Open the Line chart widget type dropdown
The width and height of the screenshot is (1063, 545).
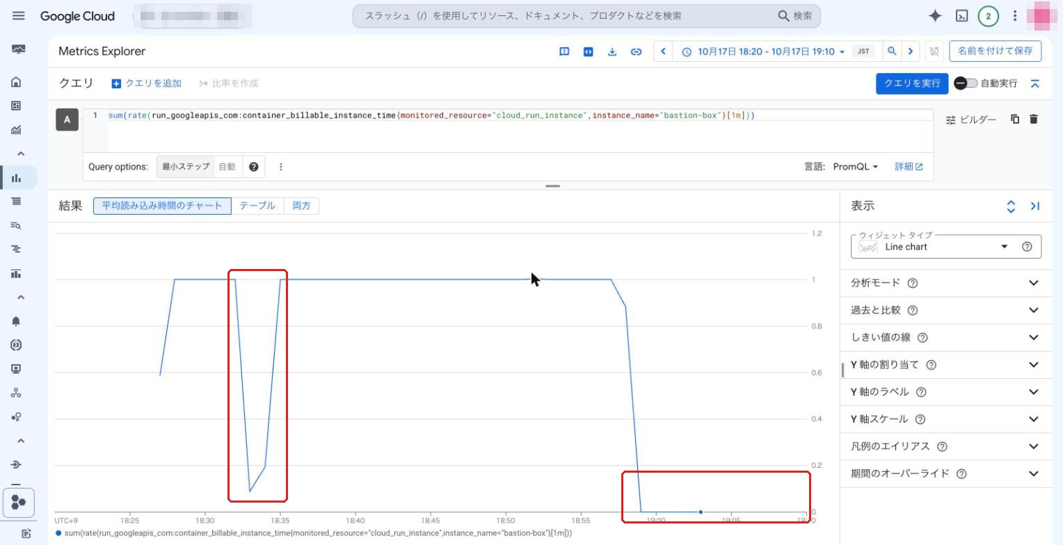[x=946, y=247]
